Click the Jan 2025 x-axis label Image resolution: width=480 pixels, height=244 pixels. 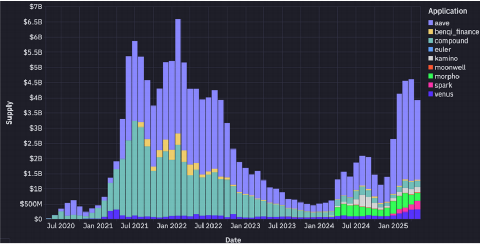click(390, 226)
